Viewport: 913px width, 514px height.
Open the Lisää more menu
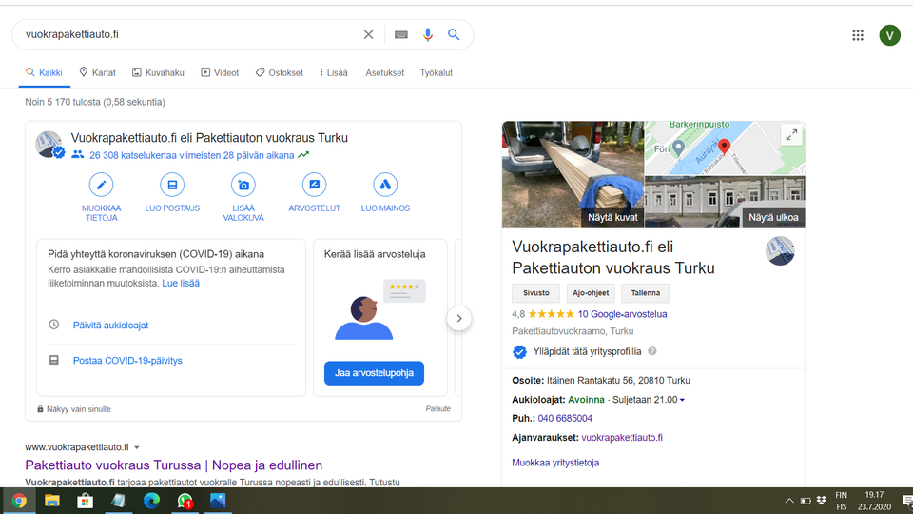coord(334,73)
